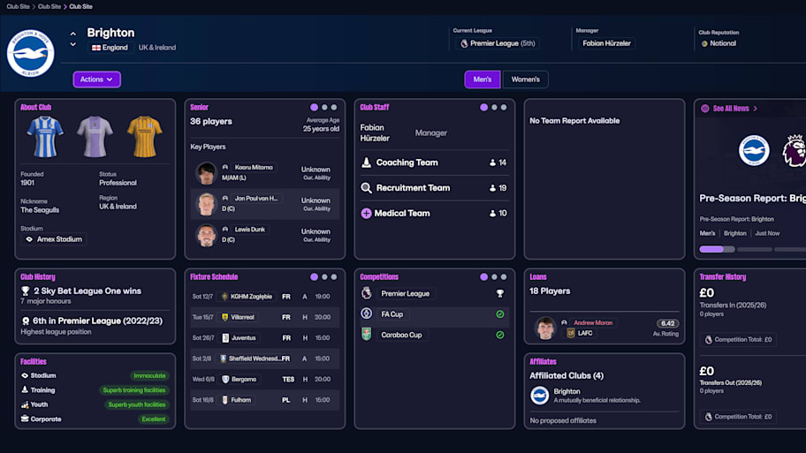Select first page dot in Fixture Schedule

click(314, 277)
